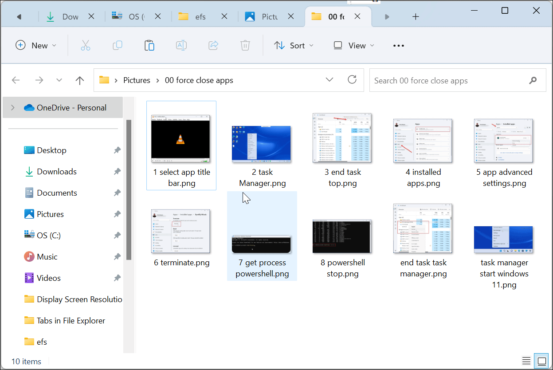The height and width of the screenshot is (370, 553).
Task: Click the Cut scissors icon in toolbar
Action: [86, 45]
